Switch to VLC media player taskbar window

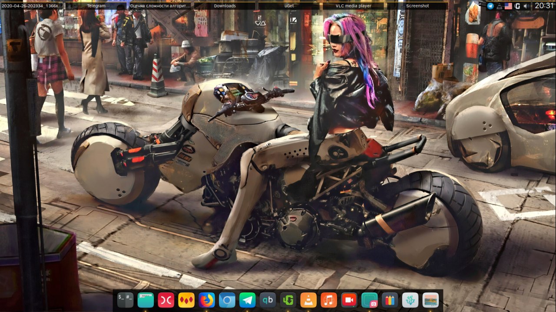353,6
